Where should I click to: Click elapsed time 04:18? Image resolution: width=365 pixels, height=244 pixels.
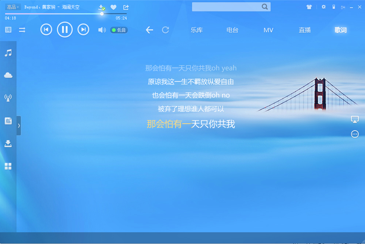coord(11,18)
